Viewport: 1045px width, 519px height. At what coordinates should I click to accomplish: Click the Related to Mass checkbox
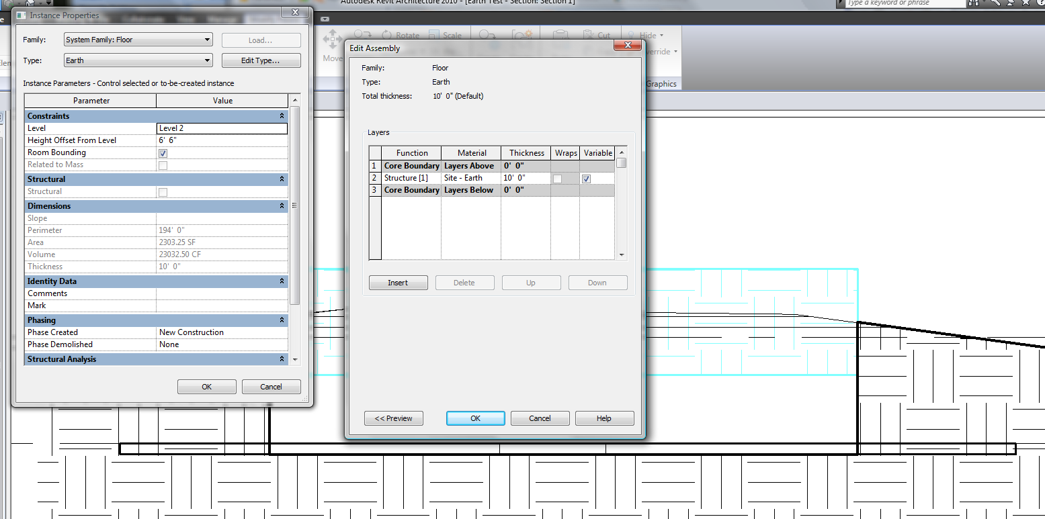click(163, 165)
